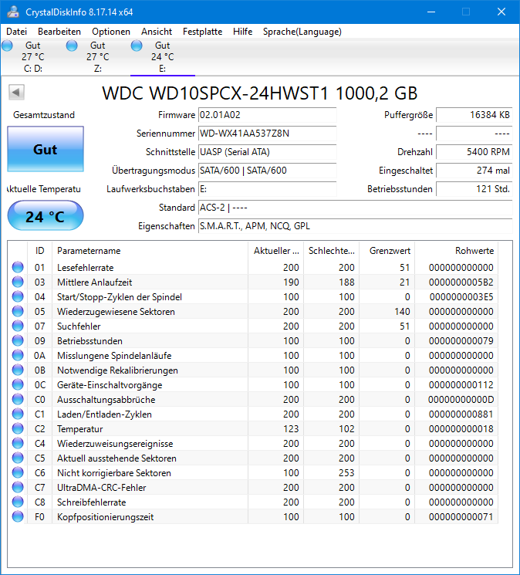Screen dimensions: 520x575
Task: Click raw value 0000000003E5
Action: pyautogui.click(x=461, y=296)
